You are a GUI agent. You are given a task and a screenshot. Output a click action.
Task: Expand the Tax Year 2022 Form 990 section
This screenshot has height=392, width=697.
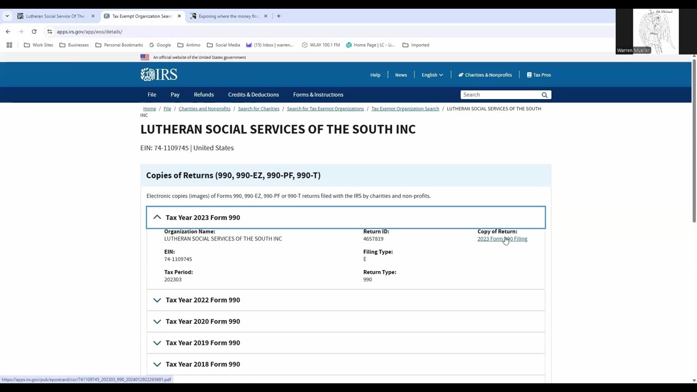346,300
